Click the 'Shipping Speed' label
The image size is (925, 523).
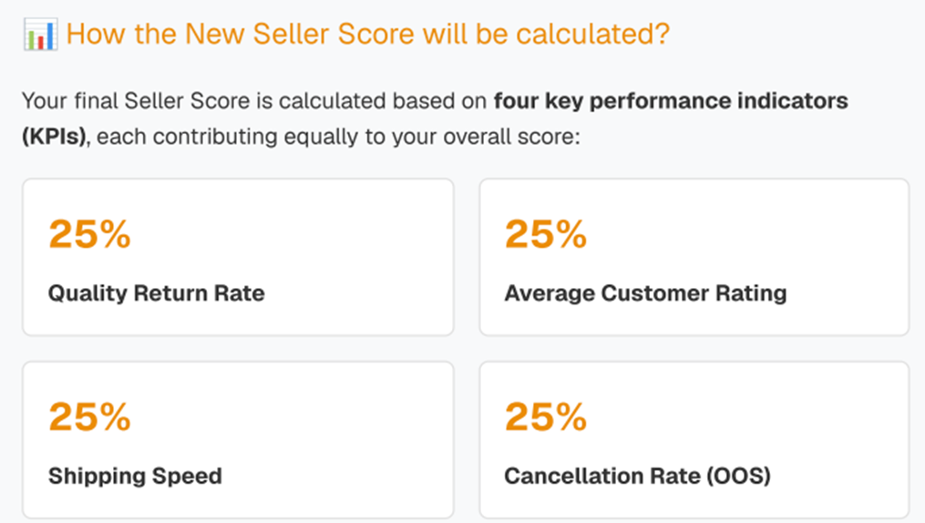point(135,476)
